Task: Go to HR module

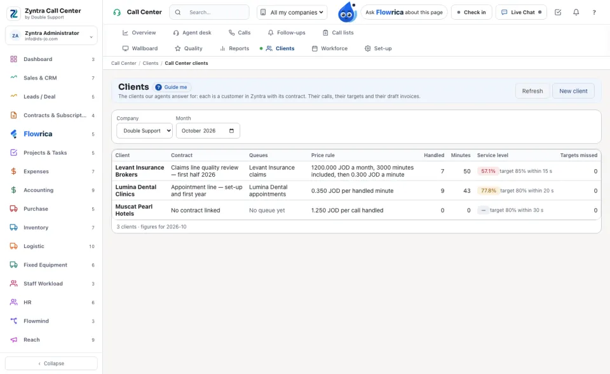Action: [x=51, y=302]
